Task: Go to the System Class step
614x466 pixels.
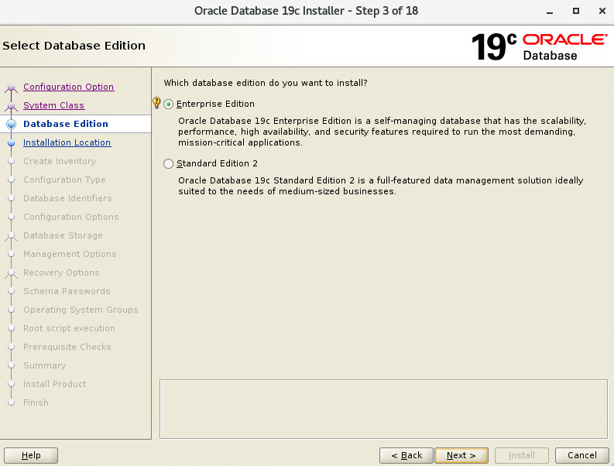Action: pyautogui.click(x=53, y=105)
